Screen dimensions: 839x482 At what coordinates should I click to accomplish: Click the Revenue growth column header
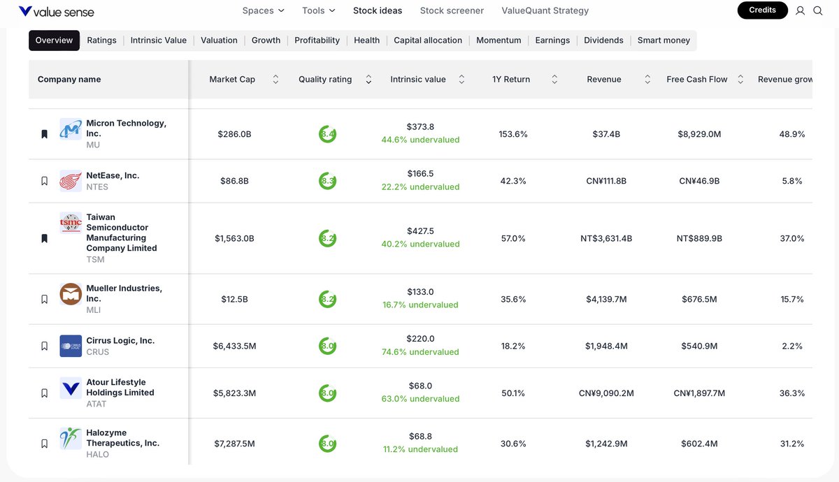click(785, 80)
